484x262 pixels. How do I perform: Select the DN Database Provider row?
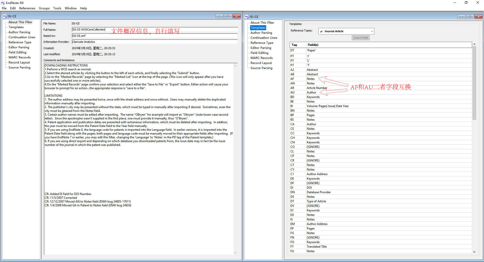click(x=381, y=192)
